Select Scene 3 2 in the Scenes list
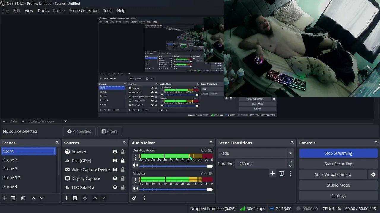The image size is (380, 213). (28, 178)
